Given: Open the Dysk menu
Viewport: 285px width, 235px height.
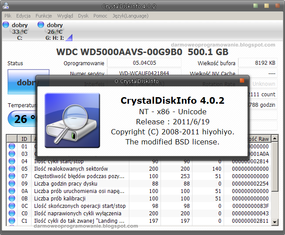Looking at the screenshot, I should pyautogui.click(x=83, y=16).
